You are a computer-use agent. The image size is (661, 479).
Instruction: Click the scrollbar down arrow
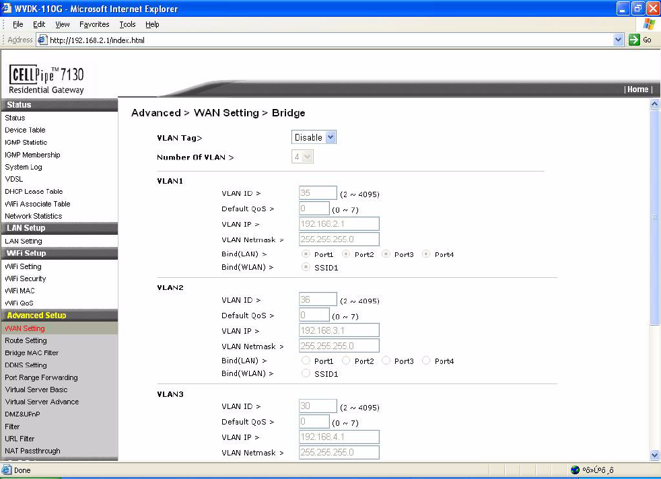[x=654, y=455]
